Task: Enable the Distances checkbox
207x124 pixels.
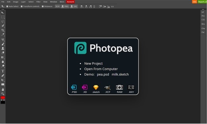Action: [43, 6]
